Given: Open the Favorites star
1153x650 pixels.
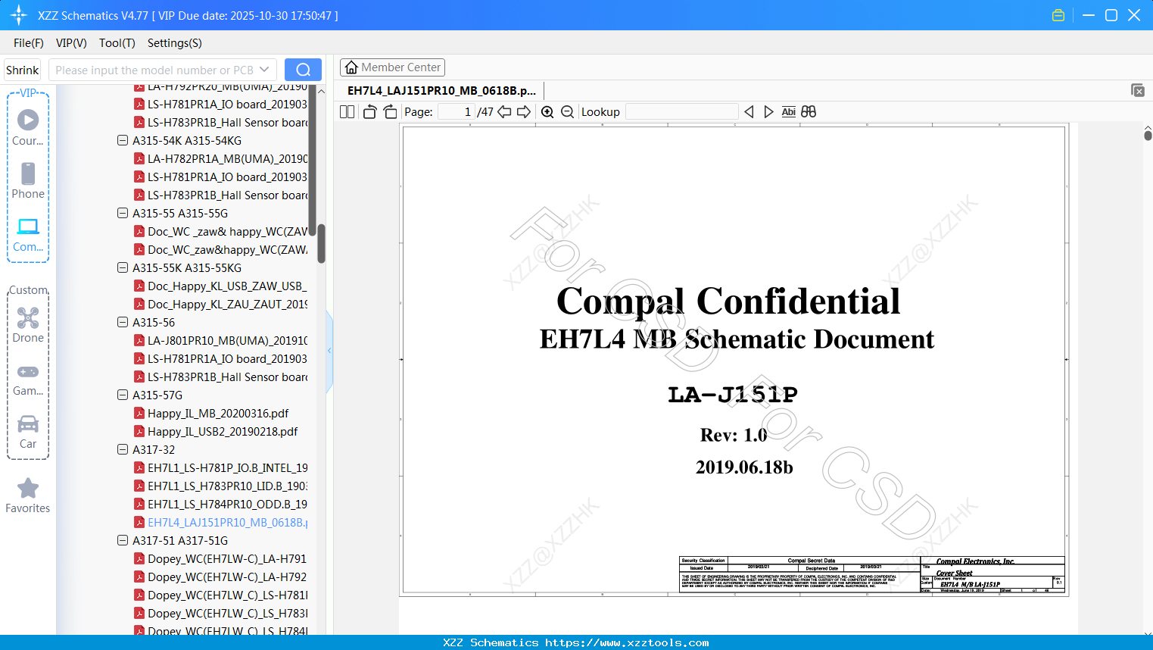Looking at the screenshot, I should point(28,495).
